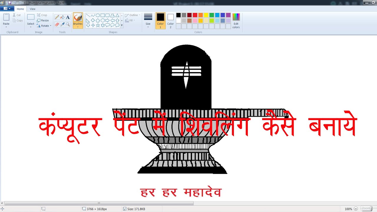Pick the green color swatch
This screenshot has width=377, height=212.
pyautogui.click(x=212, y=15)
